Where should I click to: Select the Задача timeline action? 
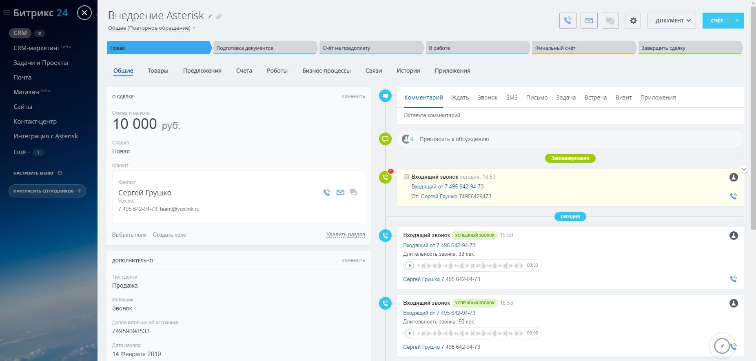click(566, 97)
